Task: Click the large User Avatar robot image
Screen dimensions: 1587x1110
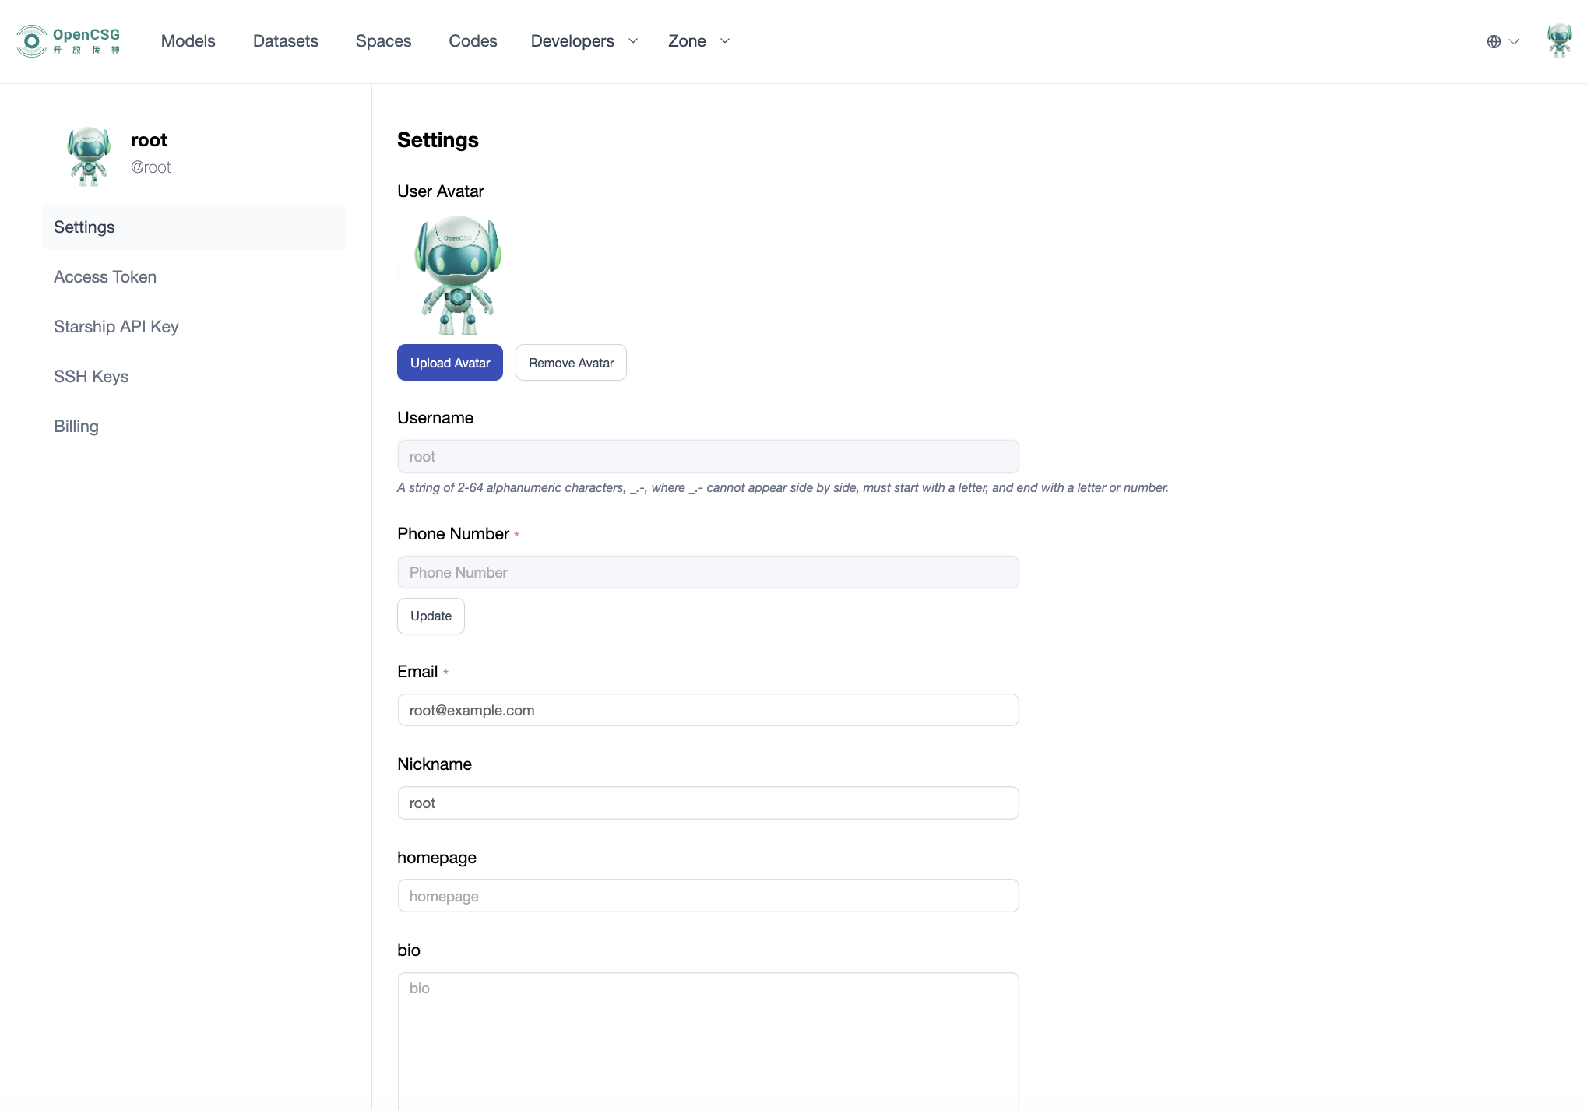Action: click(458, 275)
